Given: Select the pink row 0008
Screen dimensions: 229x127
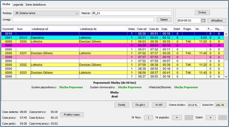Looking at the screenshot, I should (113, 57).
